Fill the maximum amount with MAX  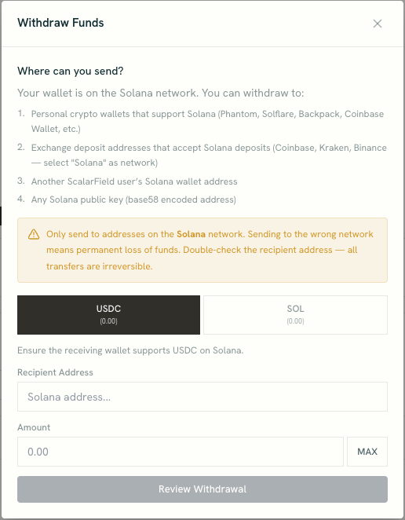coord(367,452)
